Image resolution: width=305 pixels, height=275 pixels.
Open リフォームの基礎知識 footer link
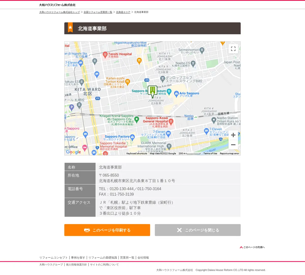pyautogui.click(x=103, y=258)
